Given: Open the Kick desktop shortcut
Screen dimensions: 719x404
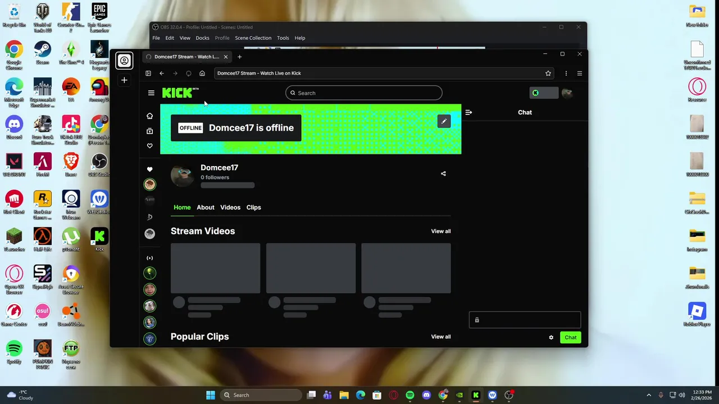Looking at the screenshot, I should coord(99,240).
